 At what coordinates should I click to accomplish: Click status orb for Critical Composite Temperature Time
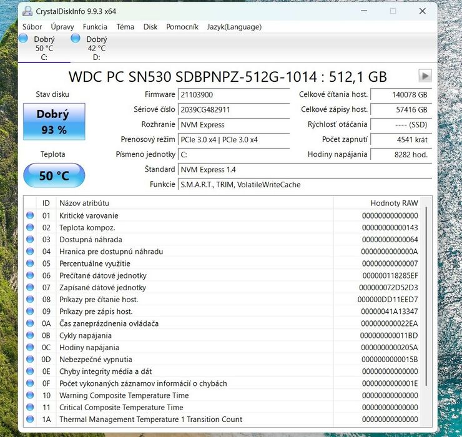click(30, 407)
